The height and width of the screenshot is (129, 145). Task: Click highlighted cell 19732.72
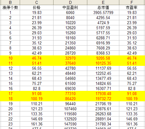pos(103,99)
